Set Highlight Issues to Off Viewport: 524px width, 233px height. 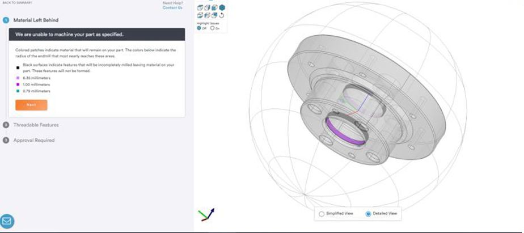click(x=199, y=28)
